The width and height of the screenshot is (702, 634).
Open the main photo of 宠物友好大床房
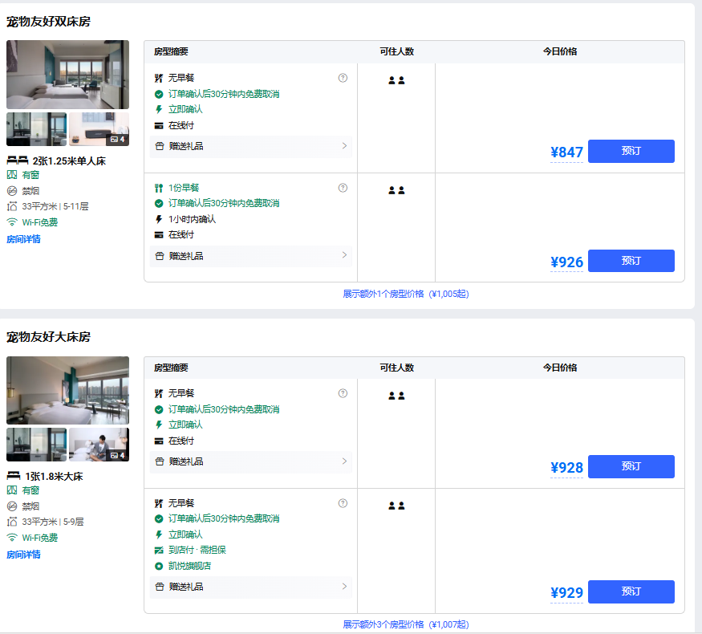[67, 390]
